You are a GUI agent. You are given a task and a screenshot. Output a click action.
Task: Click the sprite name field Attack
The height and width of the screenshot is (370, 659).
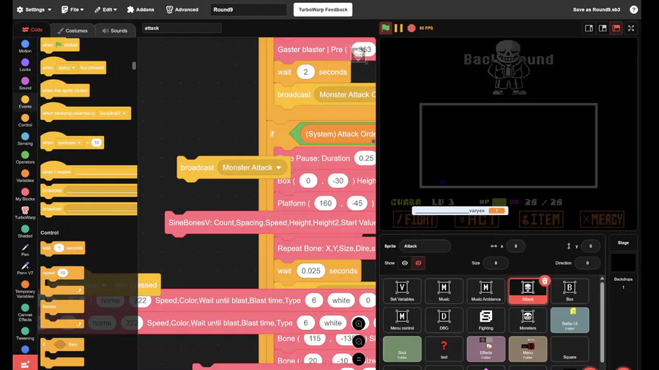click(425, 246)
